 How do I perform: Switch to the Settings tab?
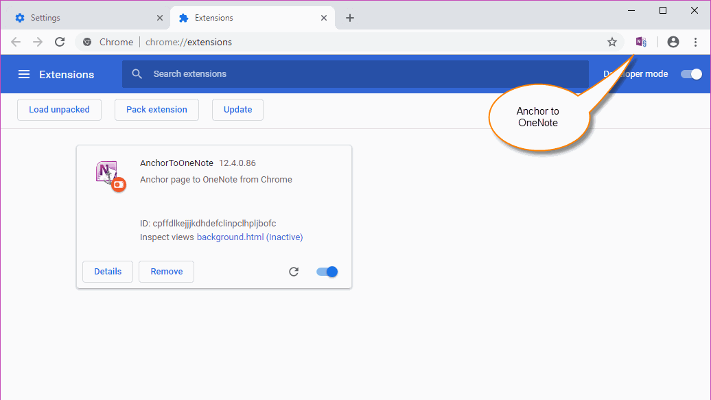click(x=85, y=18)
